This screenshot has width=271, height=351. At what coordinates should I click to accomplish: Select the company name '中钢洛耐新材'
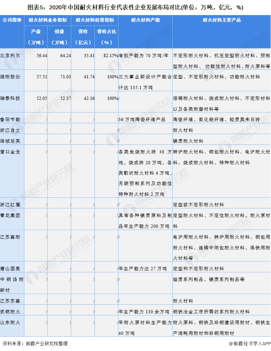pyautogui.click(x=11, y=285)
